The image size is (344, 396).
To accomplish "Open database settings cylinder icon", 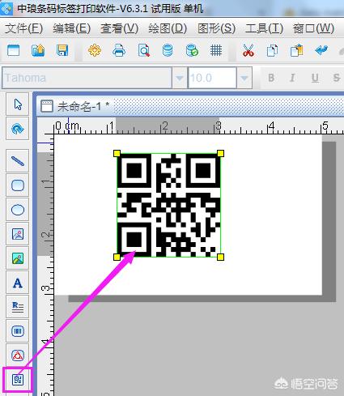I will pyautogui.click(x=168, y=50).
